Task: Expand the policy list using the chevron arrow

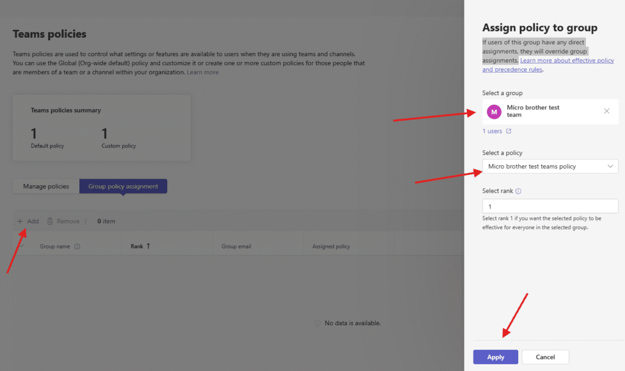Action: point(610,166)
